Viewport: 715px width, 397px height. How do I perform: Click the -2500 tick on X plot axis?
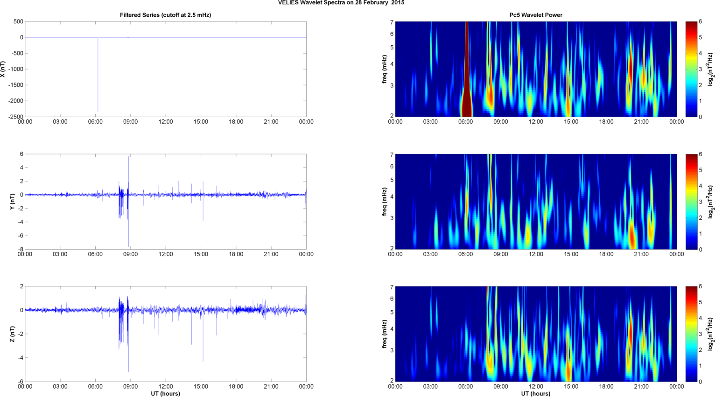(15, 117)
